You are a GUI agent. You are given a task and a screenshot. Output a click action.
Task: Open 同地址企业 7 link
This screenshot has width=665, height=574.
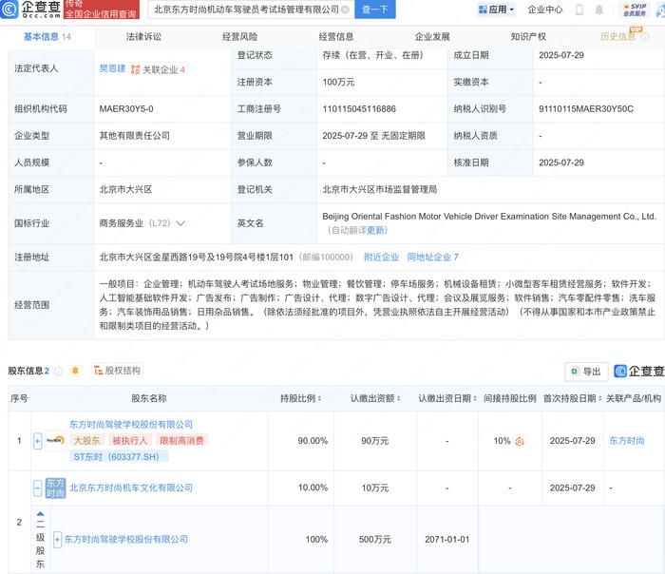tap(432, 258)
